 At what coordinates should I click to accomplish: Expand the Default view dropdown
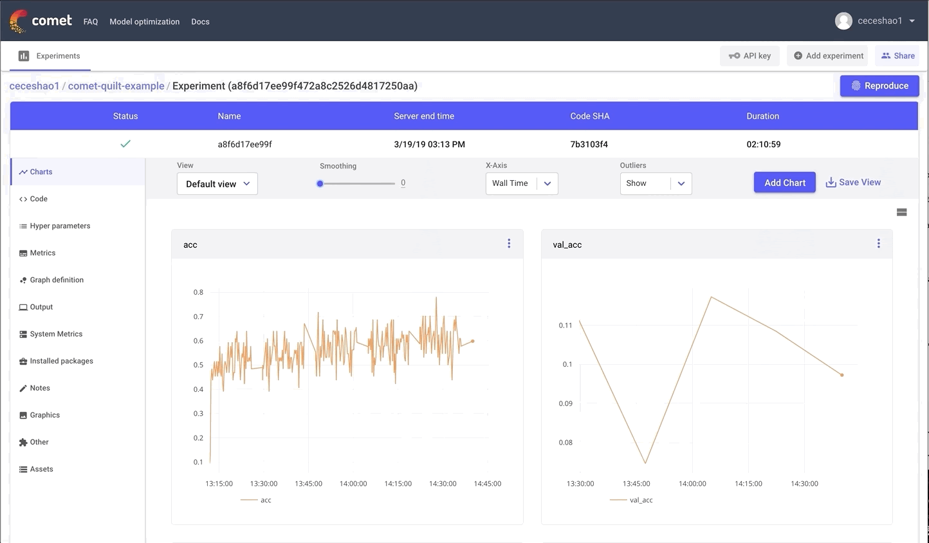217,184
